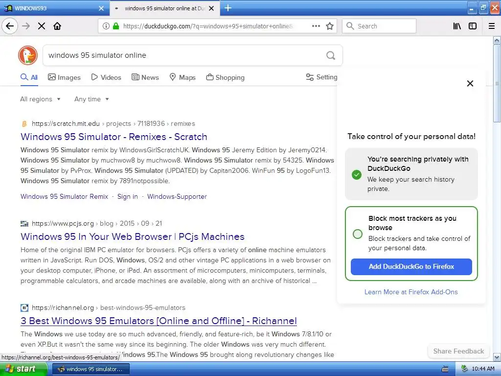Stop loading the page with the X button

point(42,26)
